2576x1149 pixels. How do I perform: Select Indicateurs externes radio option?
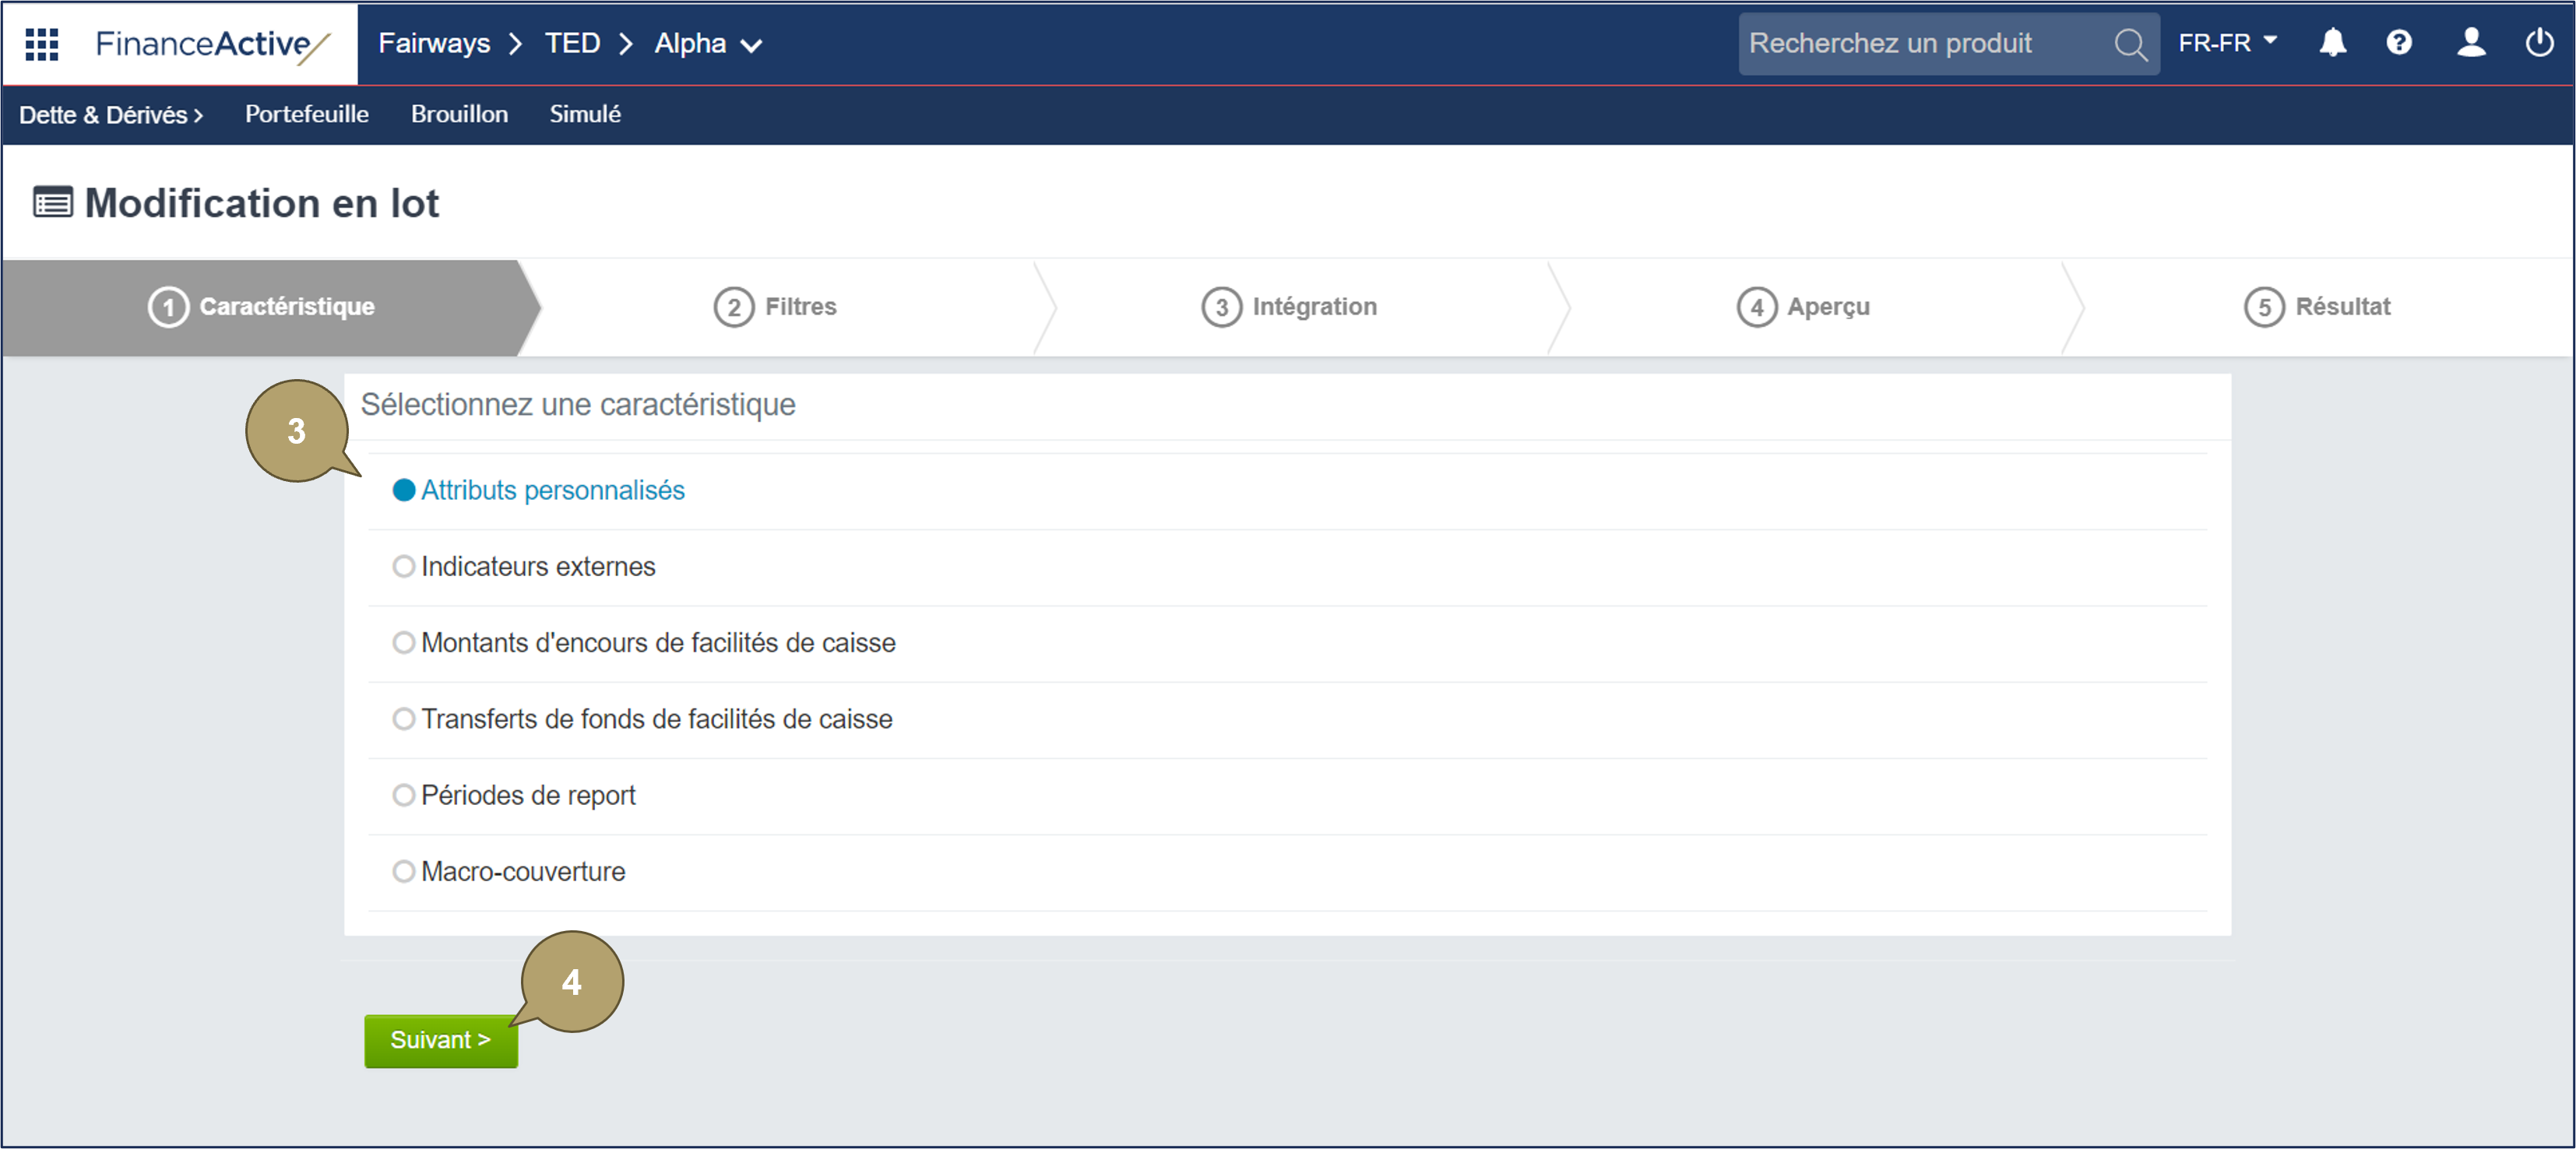click(403, 567)
